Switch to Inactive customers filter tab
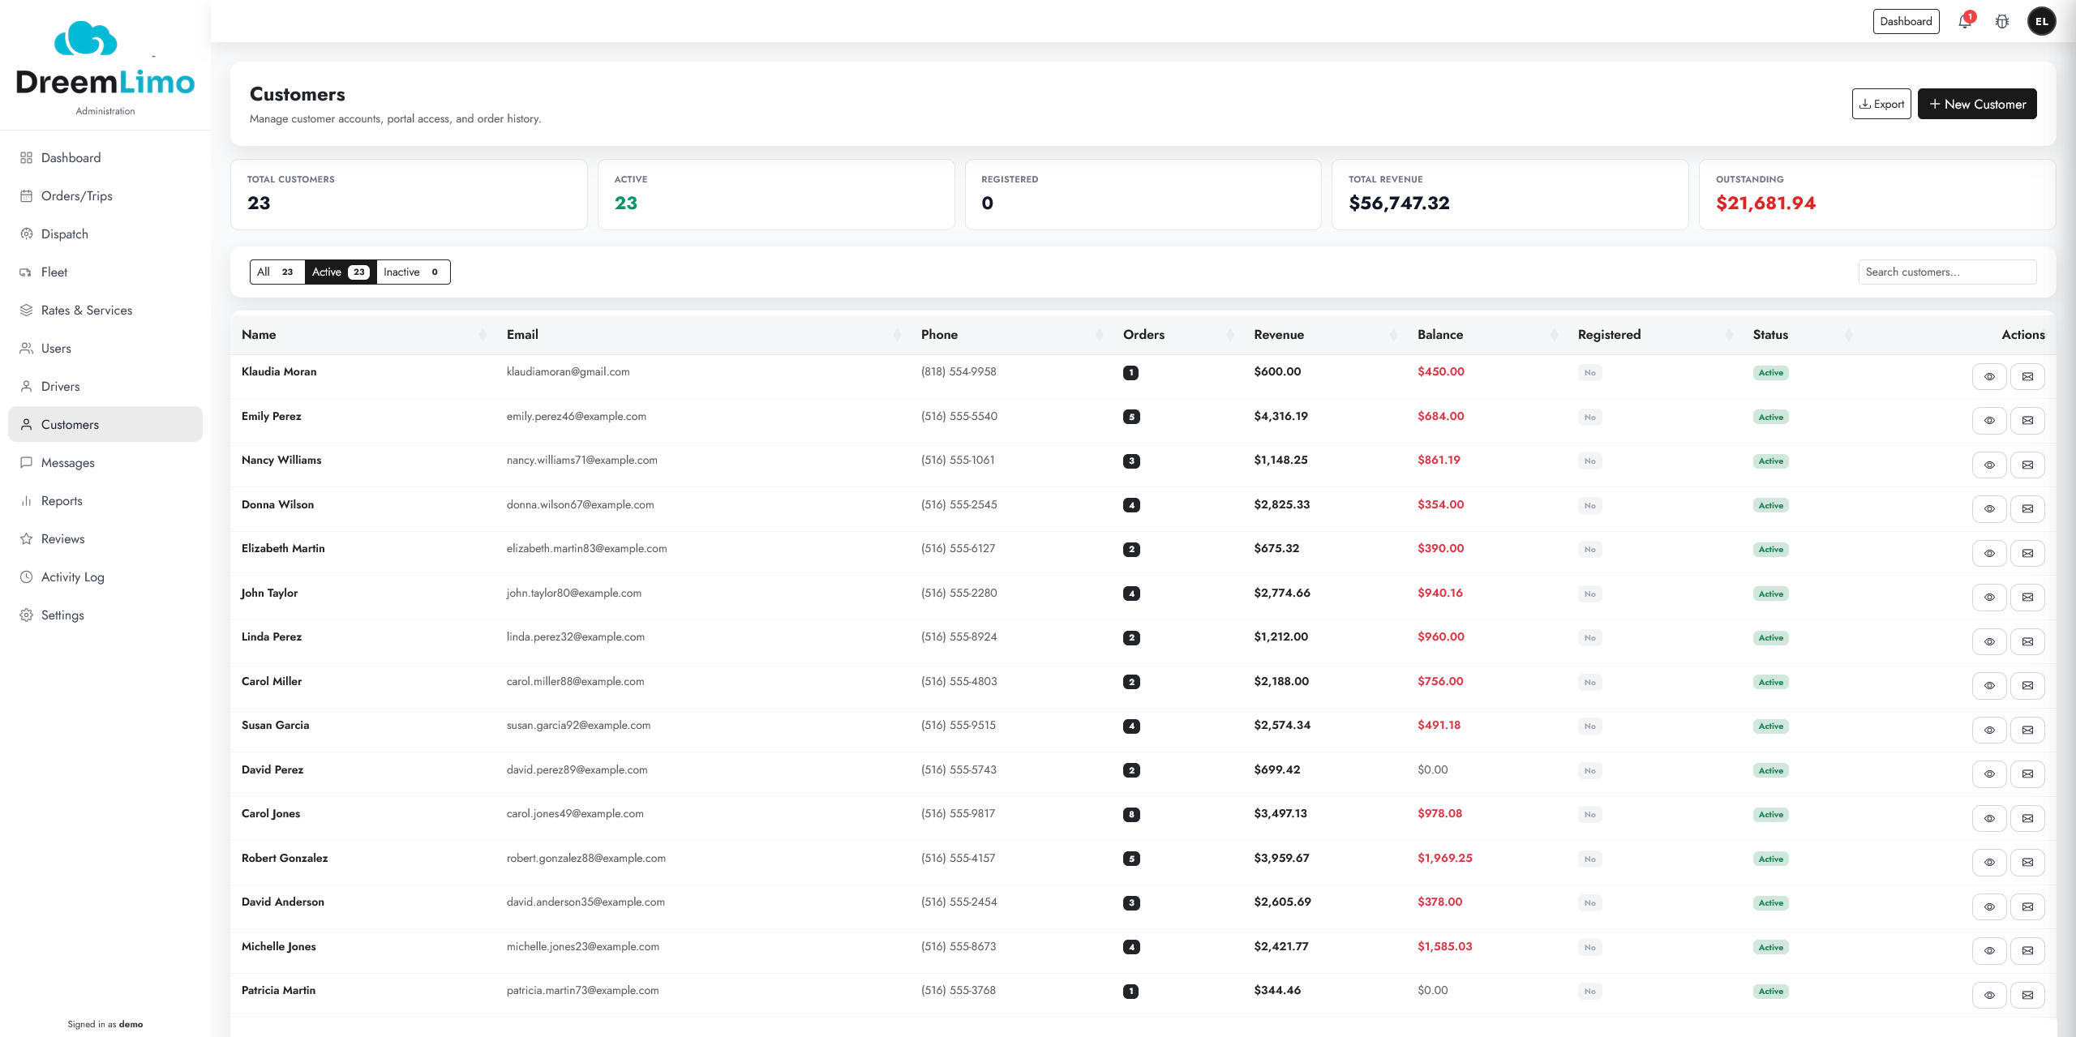 point(414,272)
